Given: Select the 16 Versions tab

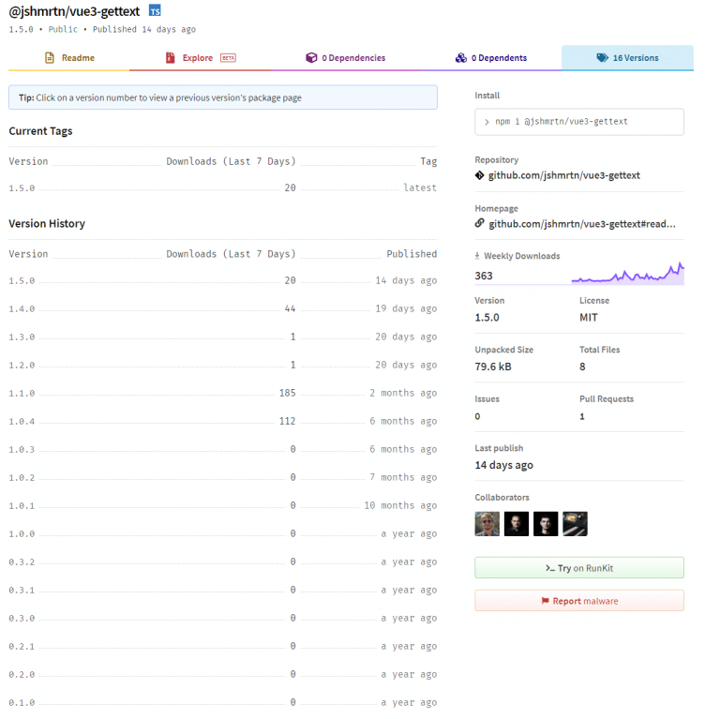Looking at the screenshot, I should click(627, 58).
